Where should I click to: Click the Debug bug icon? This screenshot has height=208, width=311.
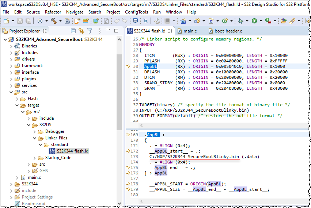(240, 21)
